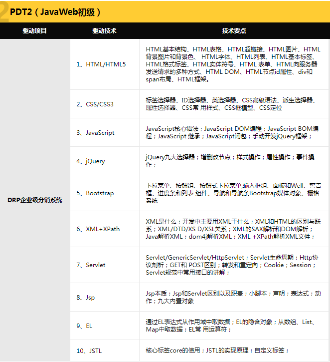330x362 pixels.
Task: Click the Servlet生命周期 key points text
Action: (x=232, y=265)
